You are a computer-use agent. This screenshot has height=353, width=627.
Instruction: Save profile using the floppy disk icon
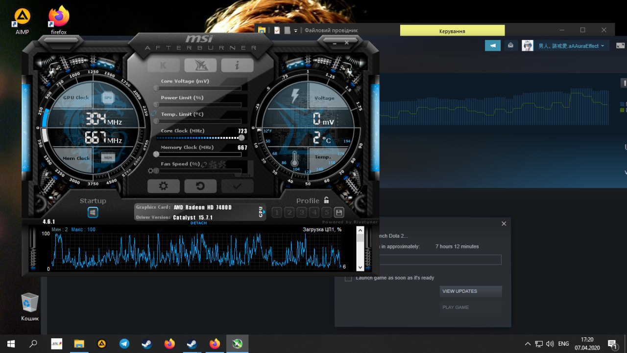[339, 212]
